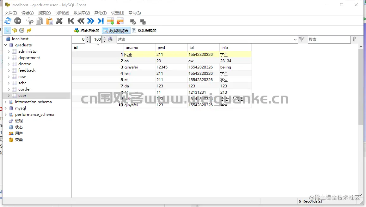The image size is (366, 207).
Task: Open the 状态 (status) item
Action: [x=19, y=127]
